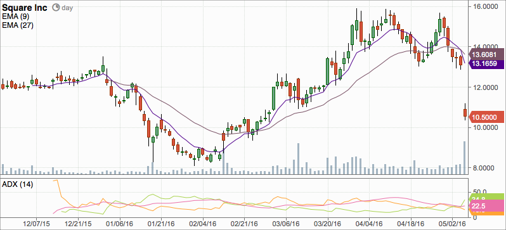Click the 22.5 ADX value tag

click(x=486, y=206)
